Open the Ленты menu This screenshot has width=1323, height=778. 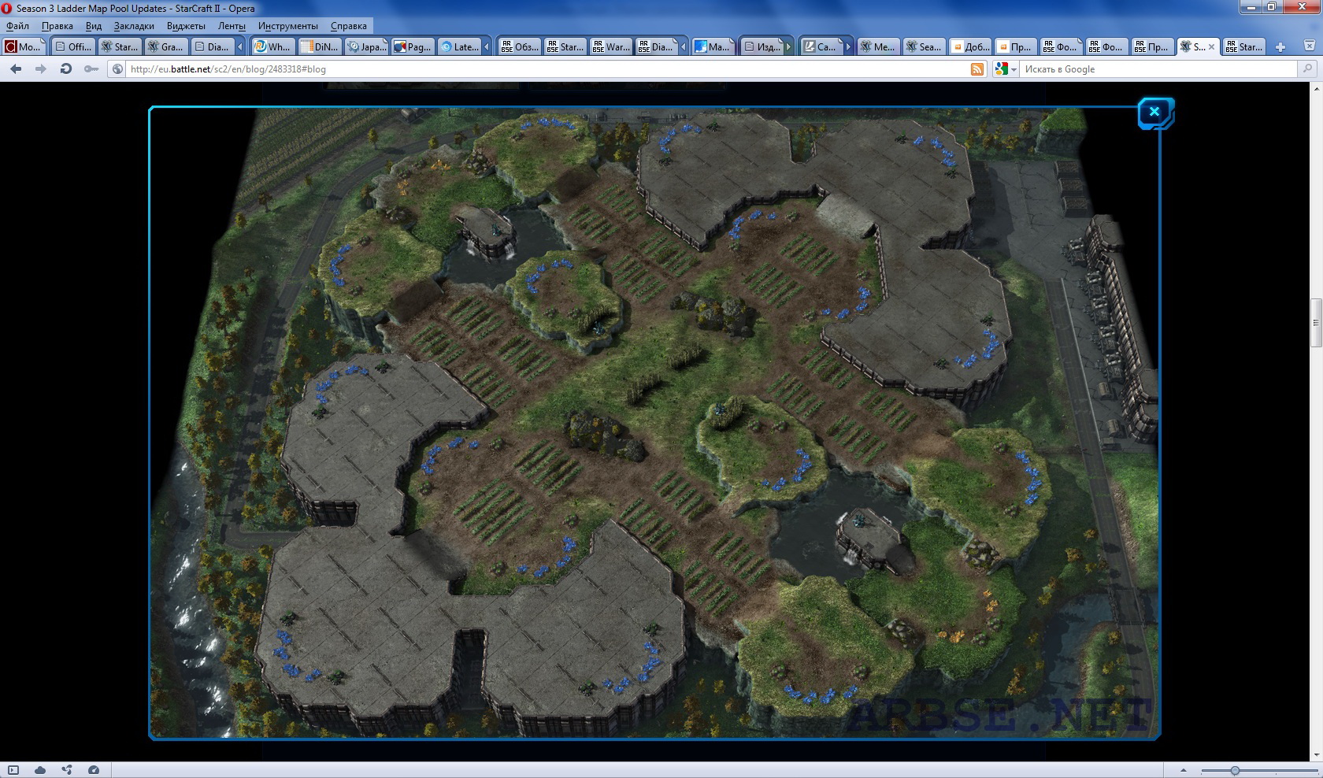click(232, 26)
